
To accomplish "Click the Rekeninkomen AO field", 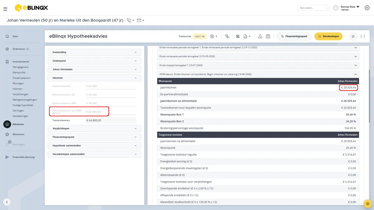I will (x=111, y=95).
